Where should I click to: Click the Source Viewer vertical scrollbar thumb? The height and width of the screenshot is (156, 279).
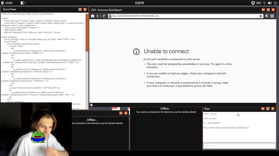point(87,32)
